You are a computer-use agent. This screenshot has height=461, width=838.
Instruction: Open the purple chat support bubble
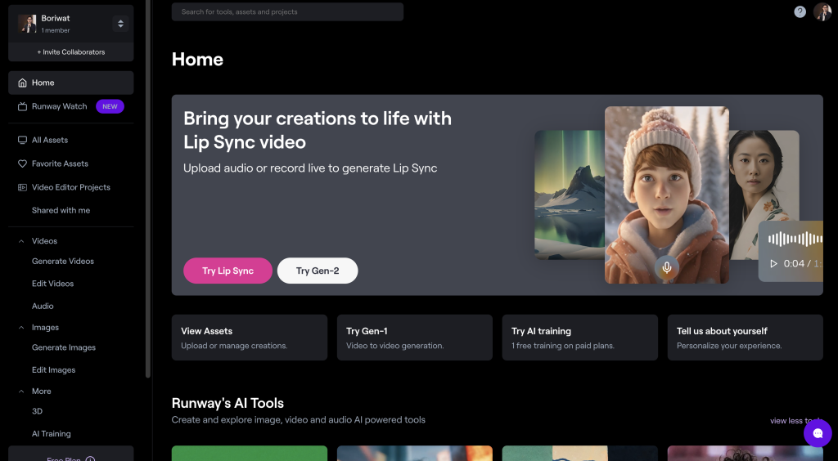[x=817, y=432]
